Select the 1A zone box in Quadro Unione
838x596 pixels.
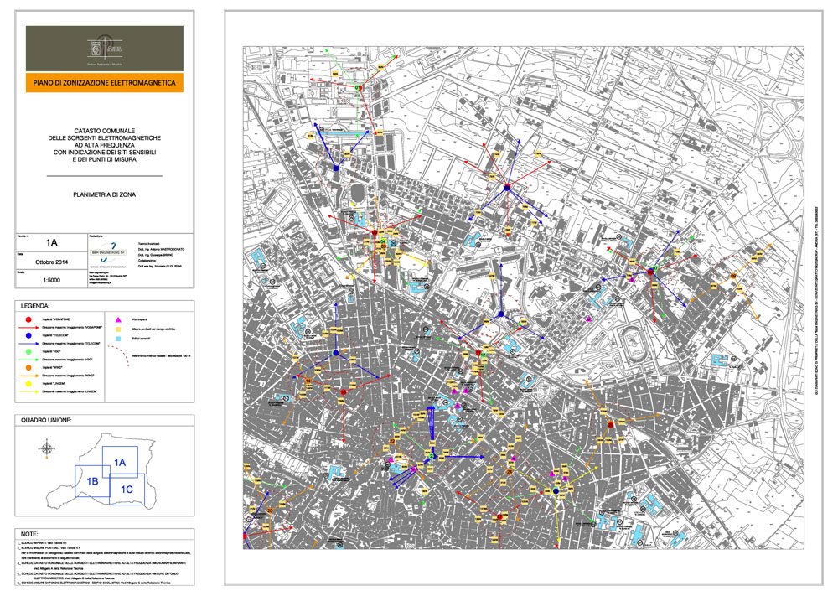click(x=120, y=463)
